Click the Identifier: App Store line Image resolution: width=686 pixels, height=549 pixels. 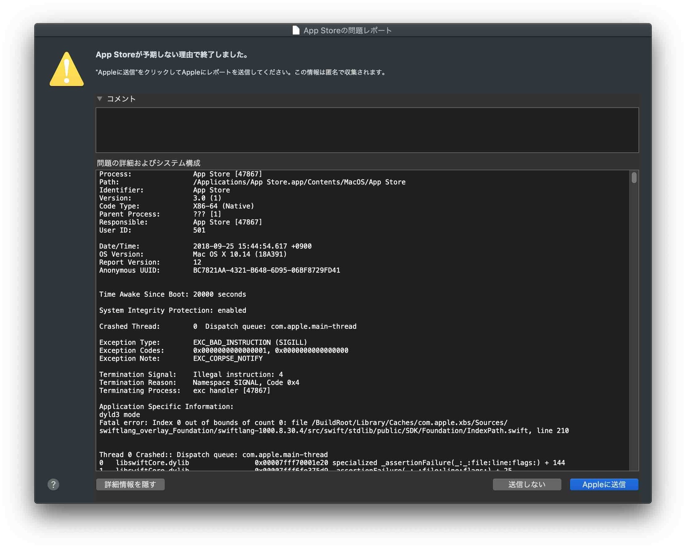pyautogui.click(x=164, y=190)
